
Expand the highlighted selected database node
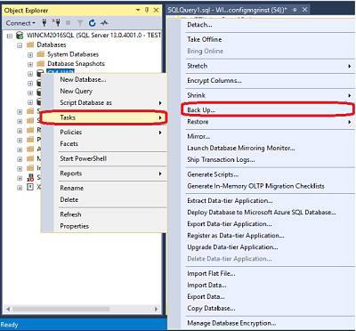pos(30,74)
